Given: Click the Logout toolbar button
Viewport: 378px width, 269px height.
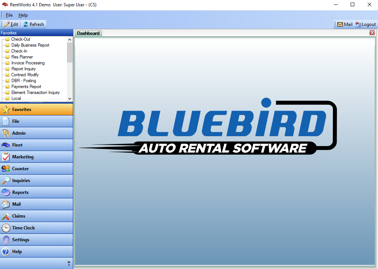Looking at the screenshot, I should pyautogui.click(x=365, y=24).
